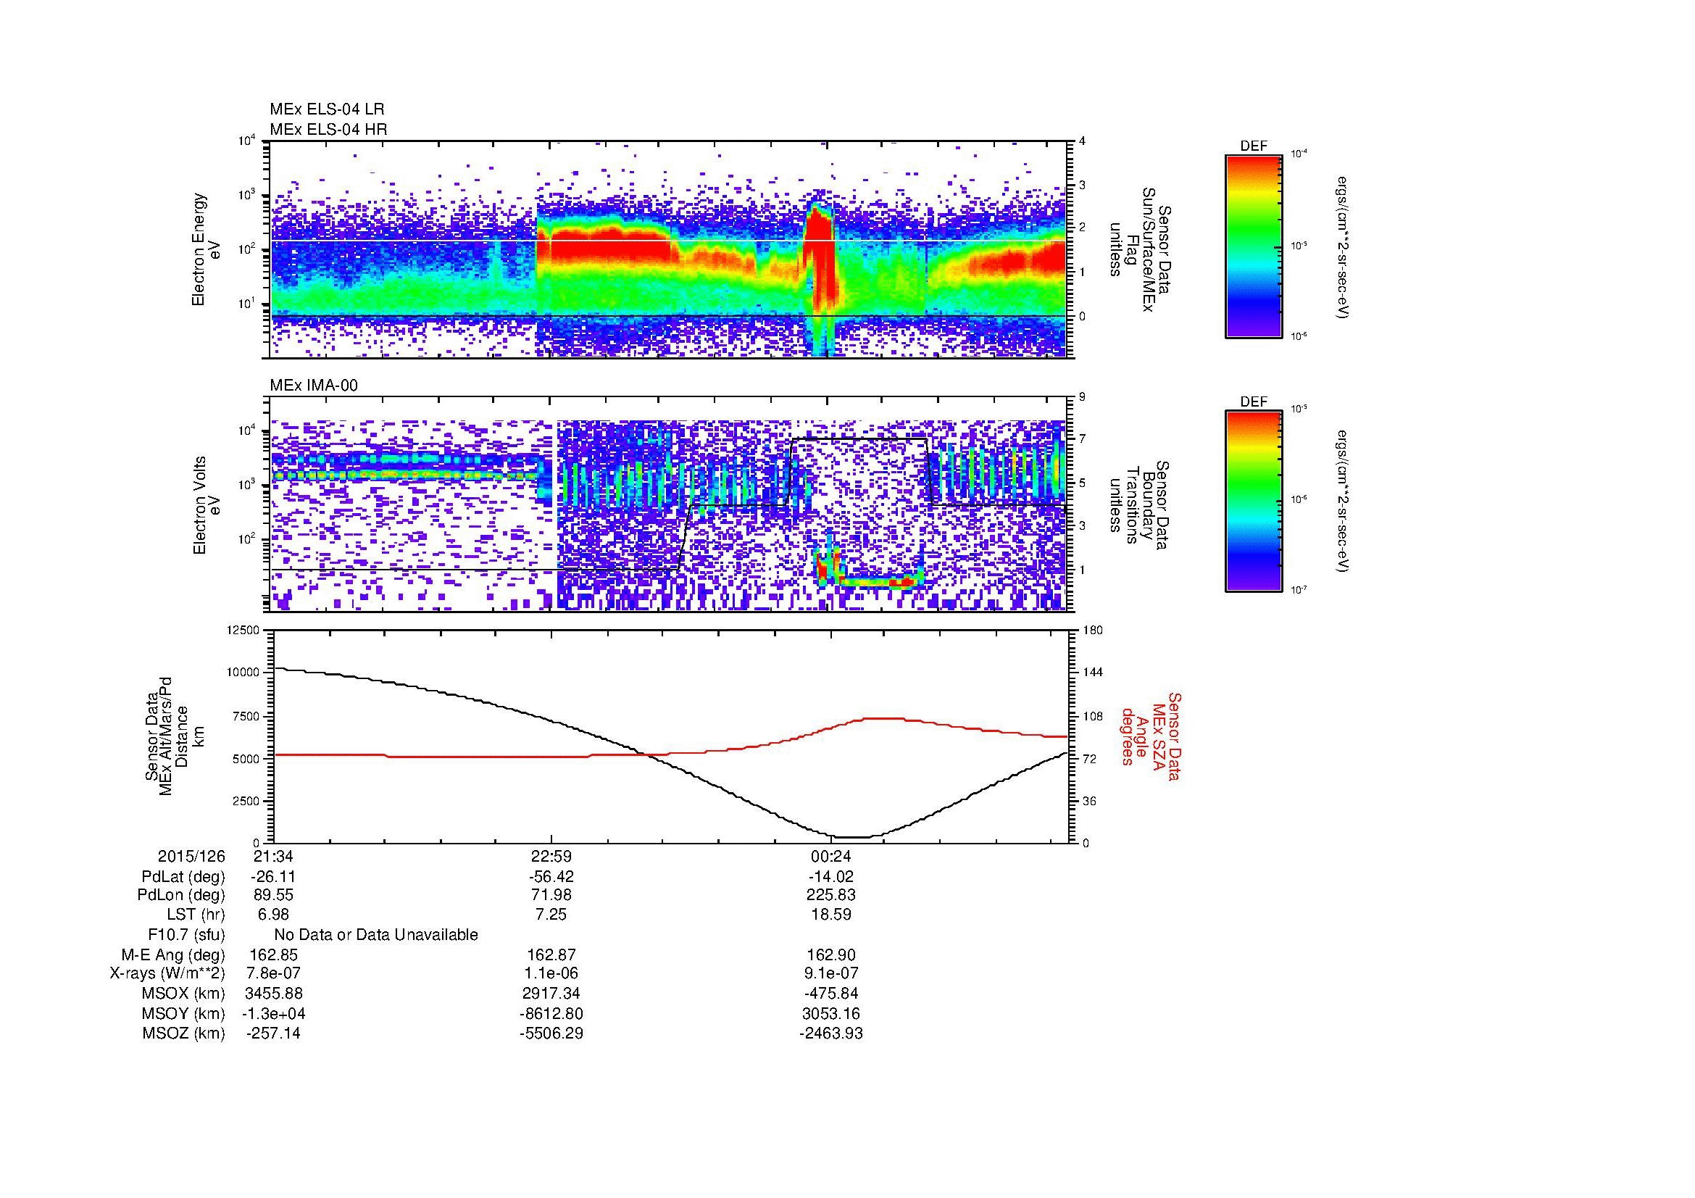Click the PdLon value '89.55'
1695x1198 pixels.
pyautogui.click(x=273, y=895)
